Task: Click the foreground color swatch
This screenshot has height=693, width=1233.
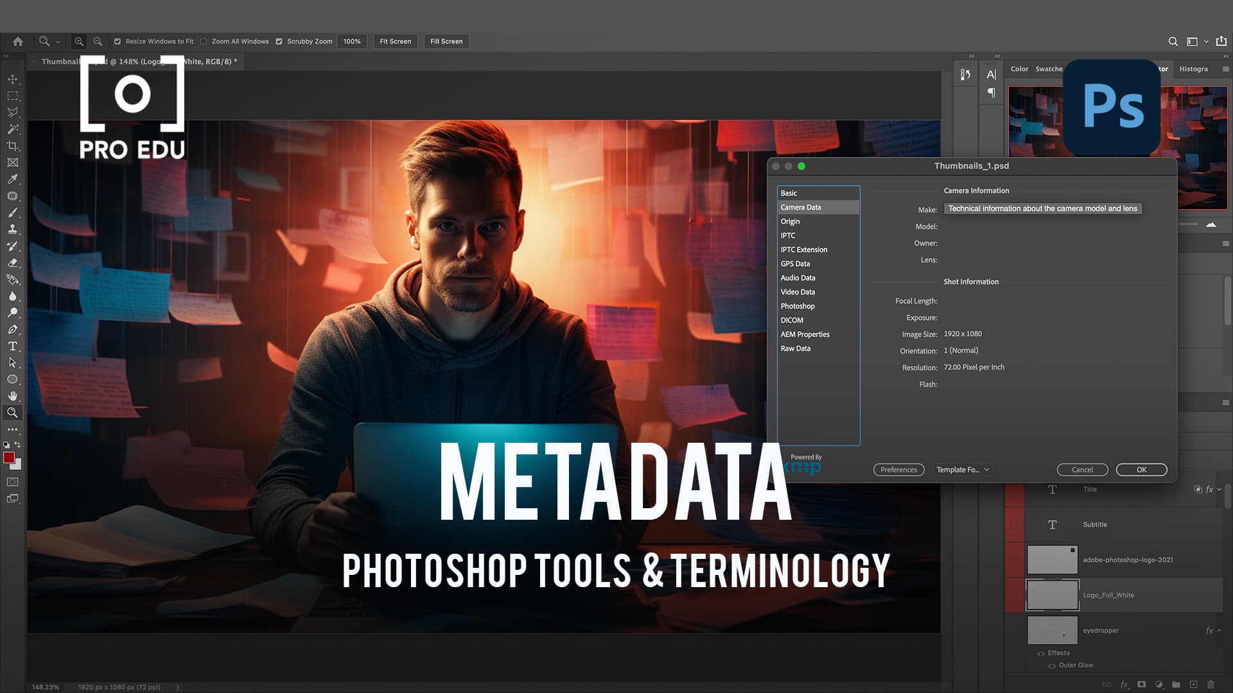Action: [10, 458]
